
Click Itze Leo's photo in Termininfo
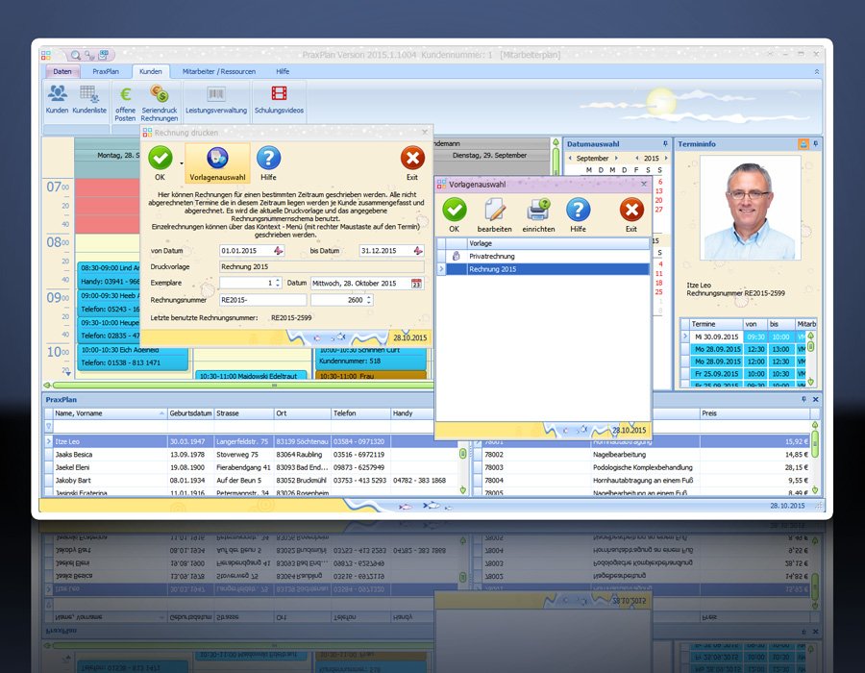750,208
